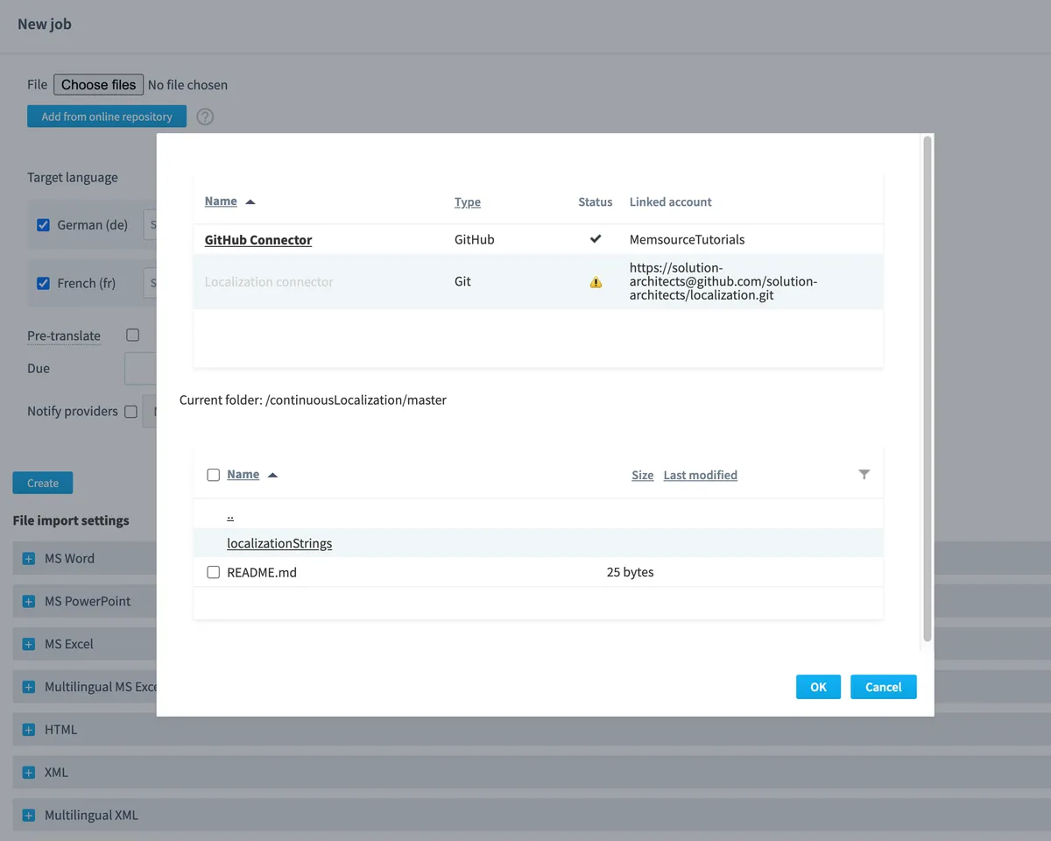Toggle the Notify providers checkbox
Image resolution: width=1051 pixels, height=841 pixels.
(x=130, y=411)
